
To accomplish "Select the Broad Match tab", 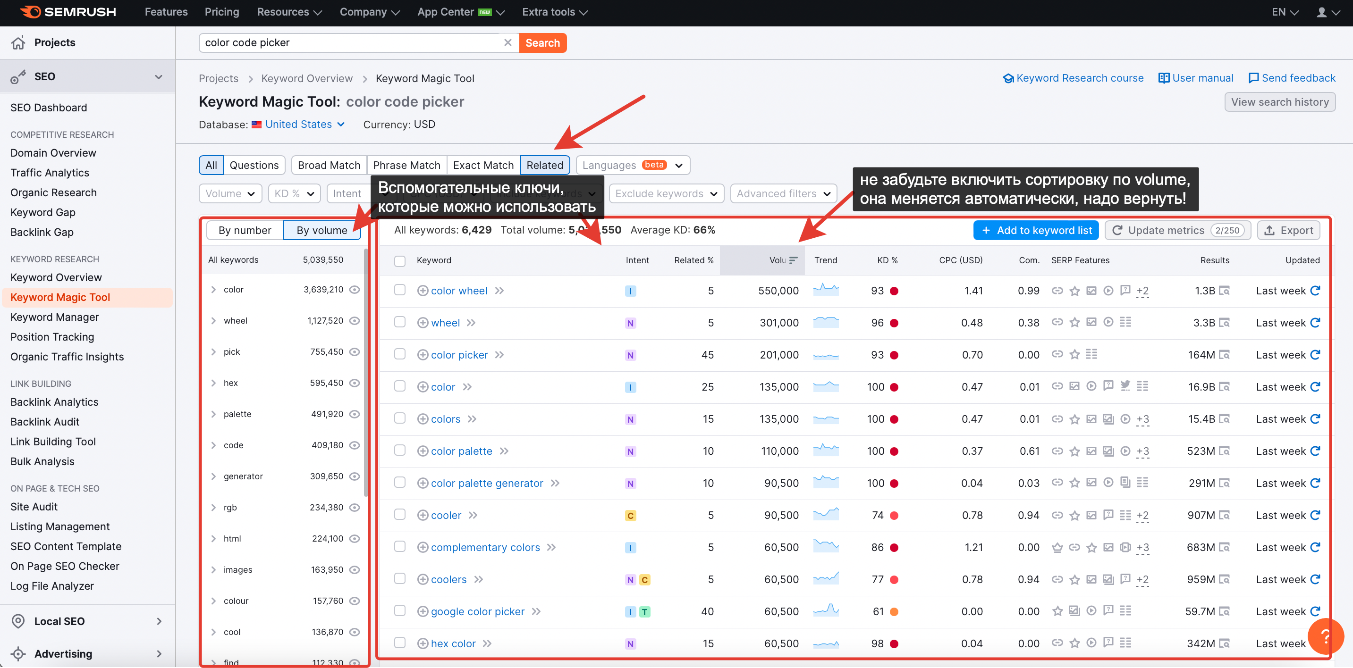I will coord(329,165).
